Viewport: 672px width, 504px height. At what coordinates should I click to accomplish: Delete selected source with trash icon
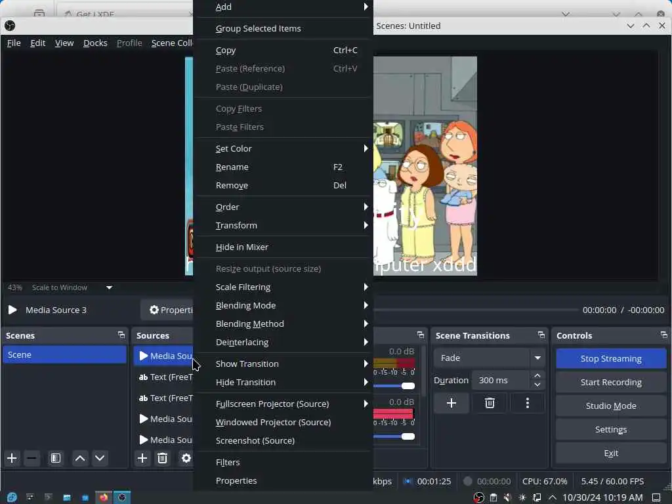tap(163, 458)
